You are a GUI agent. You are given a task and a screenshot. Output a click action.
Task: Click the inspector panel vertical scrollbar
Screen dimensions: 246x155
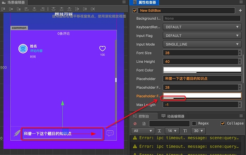coord(244,69)
